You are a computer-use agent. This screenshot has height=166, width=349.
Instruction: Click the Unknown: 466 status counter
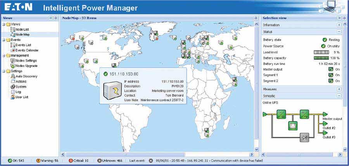pyautogui.click(x=110, y=161)
